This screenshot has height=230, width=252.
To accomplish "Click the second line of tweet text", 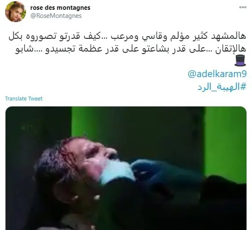I will click(131, 49).
